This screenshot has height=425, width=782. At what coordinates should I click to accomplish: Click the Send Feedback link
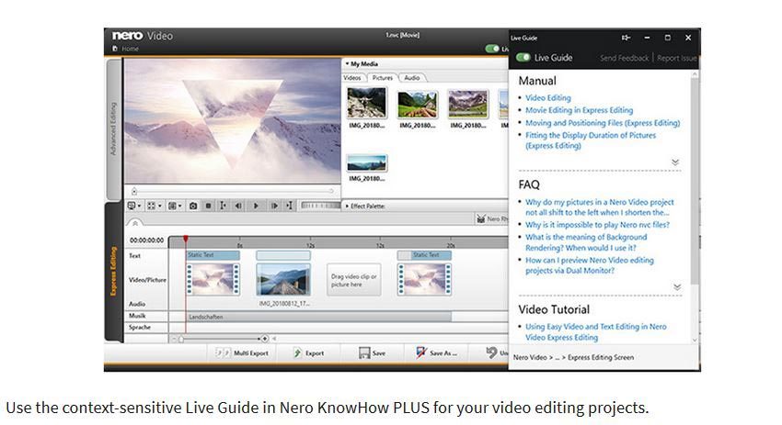point(624,58)
